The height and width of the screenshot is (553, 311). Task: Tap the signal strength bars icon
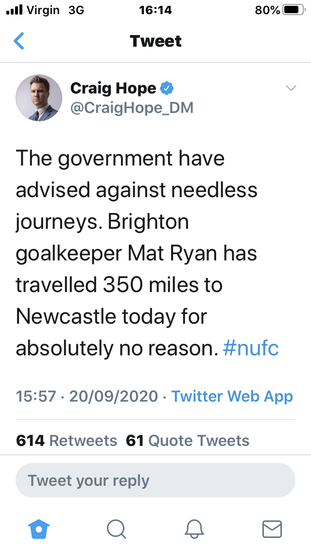tap(15, 10)
